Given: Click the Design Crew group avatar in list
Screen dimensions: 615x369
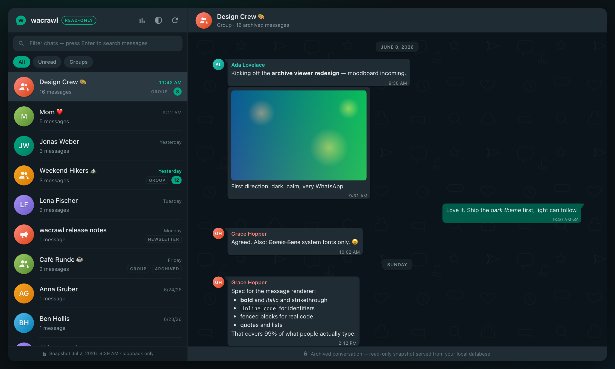Looking at the screenshot, I should (24, 87).
